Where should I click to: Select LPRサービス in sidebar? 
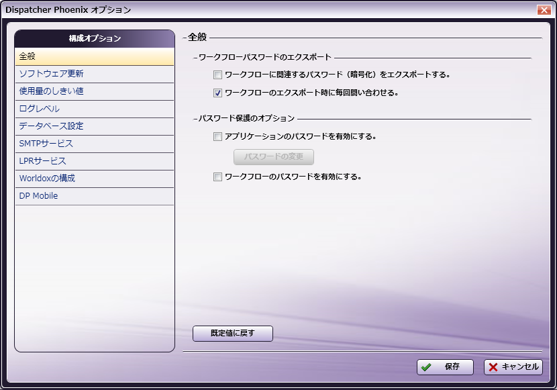[95, 161]
